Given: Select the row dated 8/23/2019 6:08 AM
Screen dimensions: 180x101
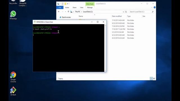Looking at the screenshot, I should click(x=118, y=23).
